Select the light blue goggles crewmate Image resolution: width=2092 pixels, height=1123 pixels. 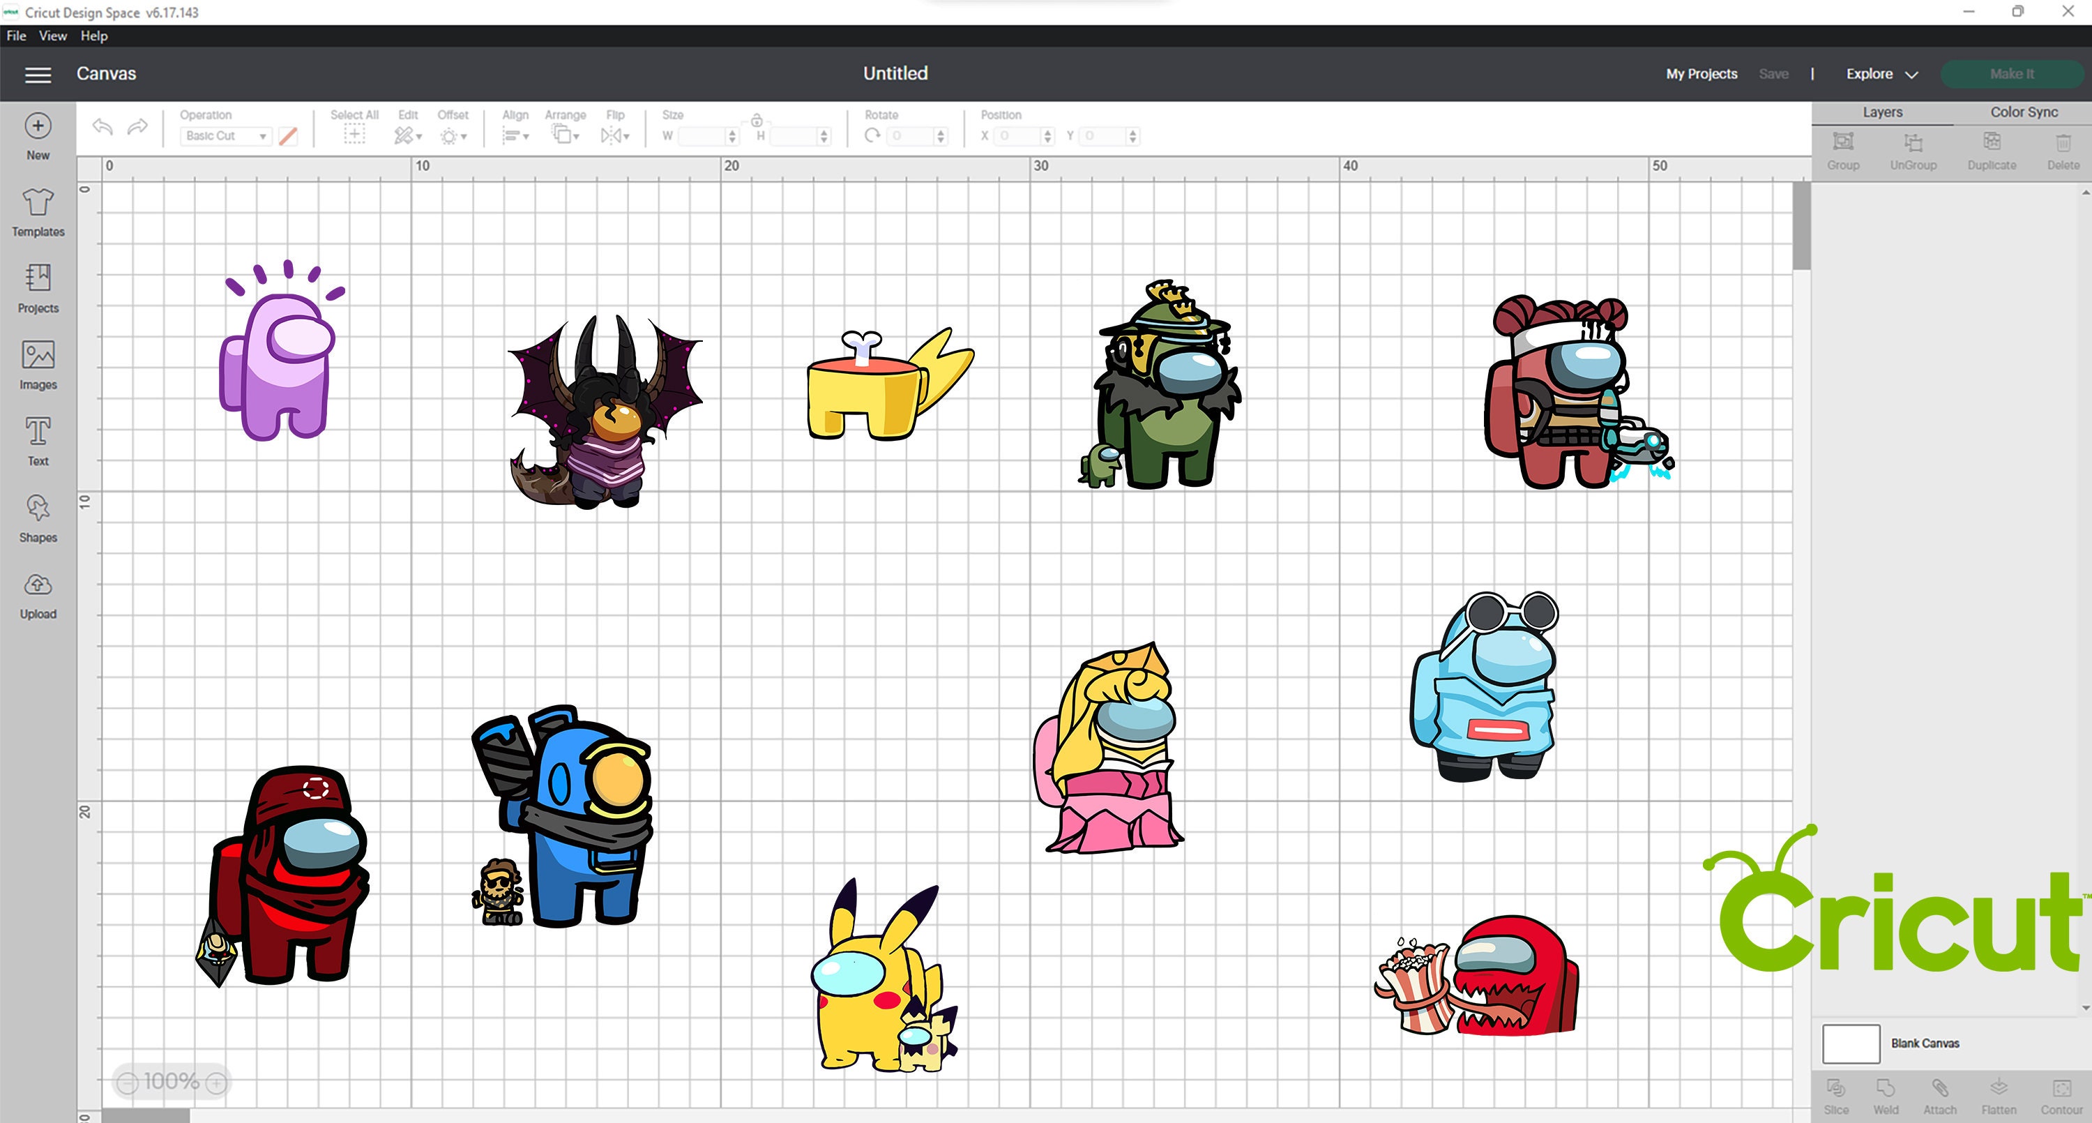click(1485, 686)
